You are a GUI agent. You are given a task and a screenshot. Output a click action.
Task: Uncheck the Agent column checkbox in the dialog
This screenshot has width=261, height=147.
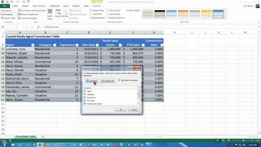(85, 91)
